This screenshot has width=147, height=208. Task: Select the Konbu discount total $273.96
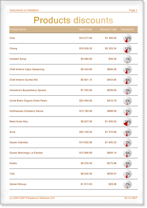112,163
